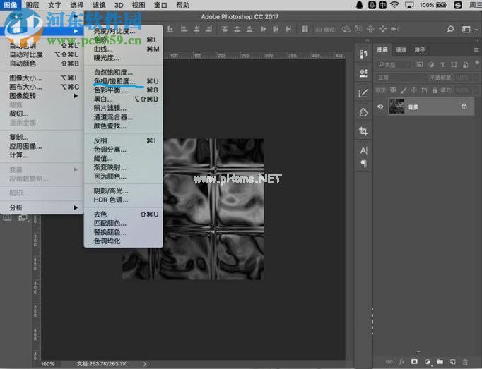Open layer styles with the fx icon
The image size is (482, 369).
click(x=401, y=361)
